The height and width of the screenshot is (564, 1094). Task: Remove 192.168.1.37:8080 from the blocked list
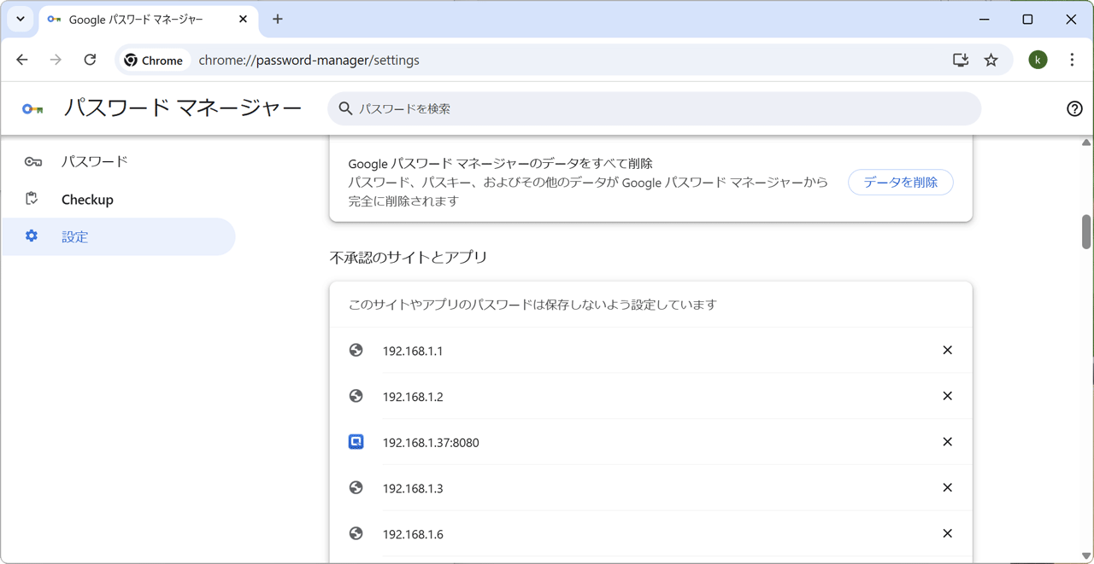coord(947,442)
